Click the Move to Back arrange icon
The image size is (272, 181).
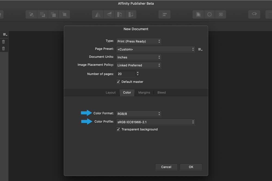pyautogui.click(x=31, y=15)
